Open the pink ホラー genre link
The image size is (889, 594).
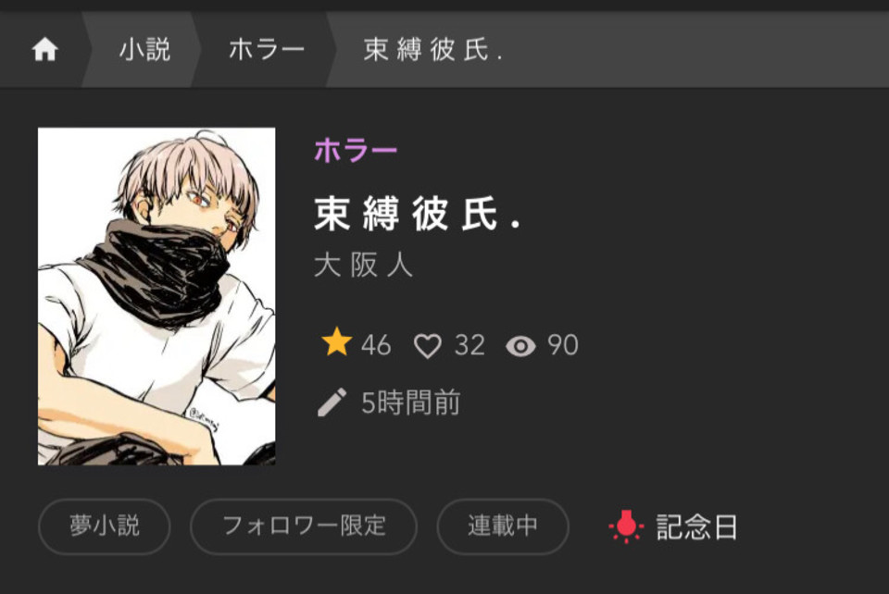tap(356, 150)
